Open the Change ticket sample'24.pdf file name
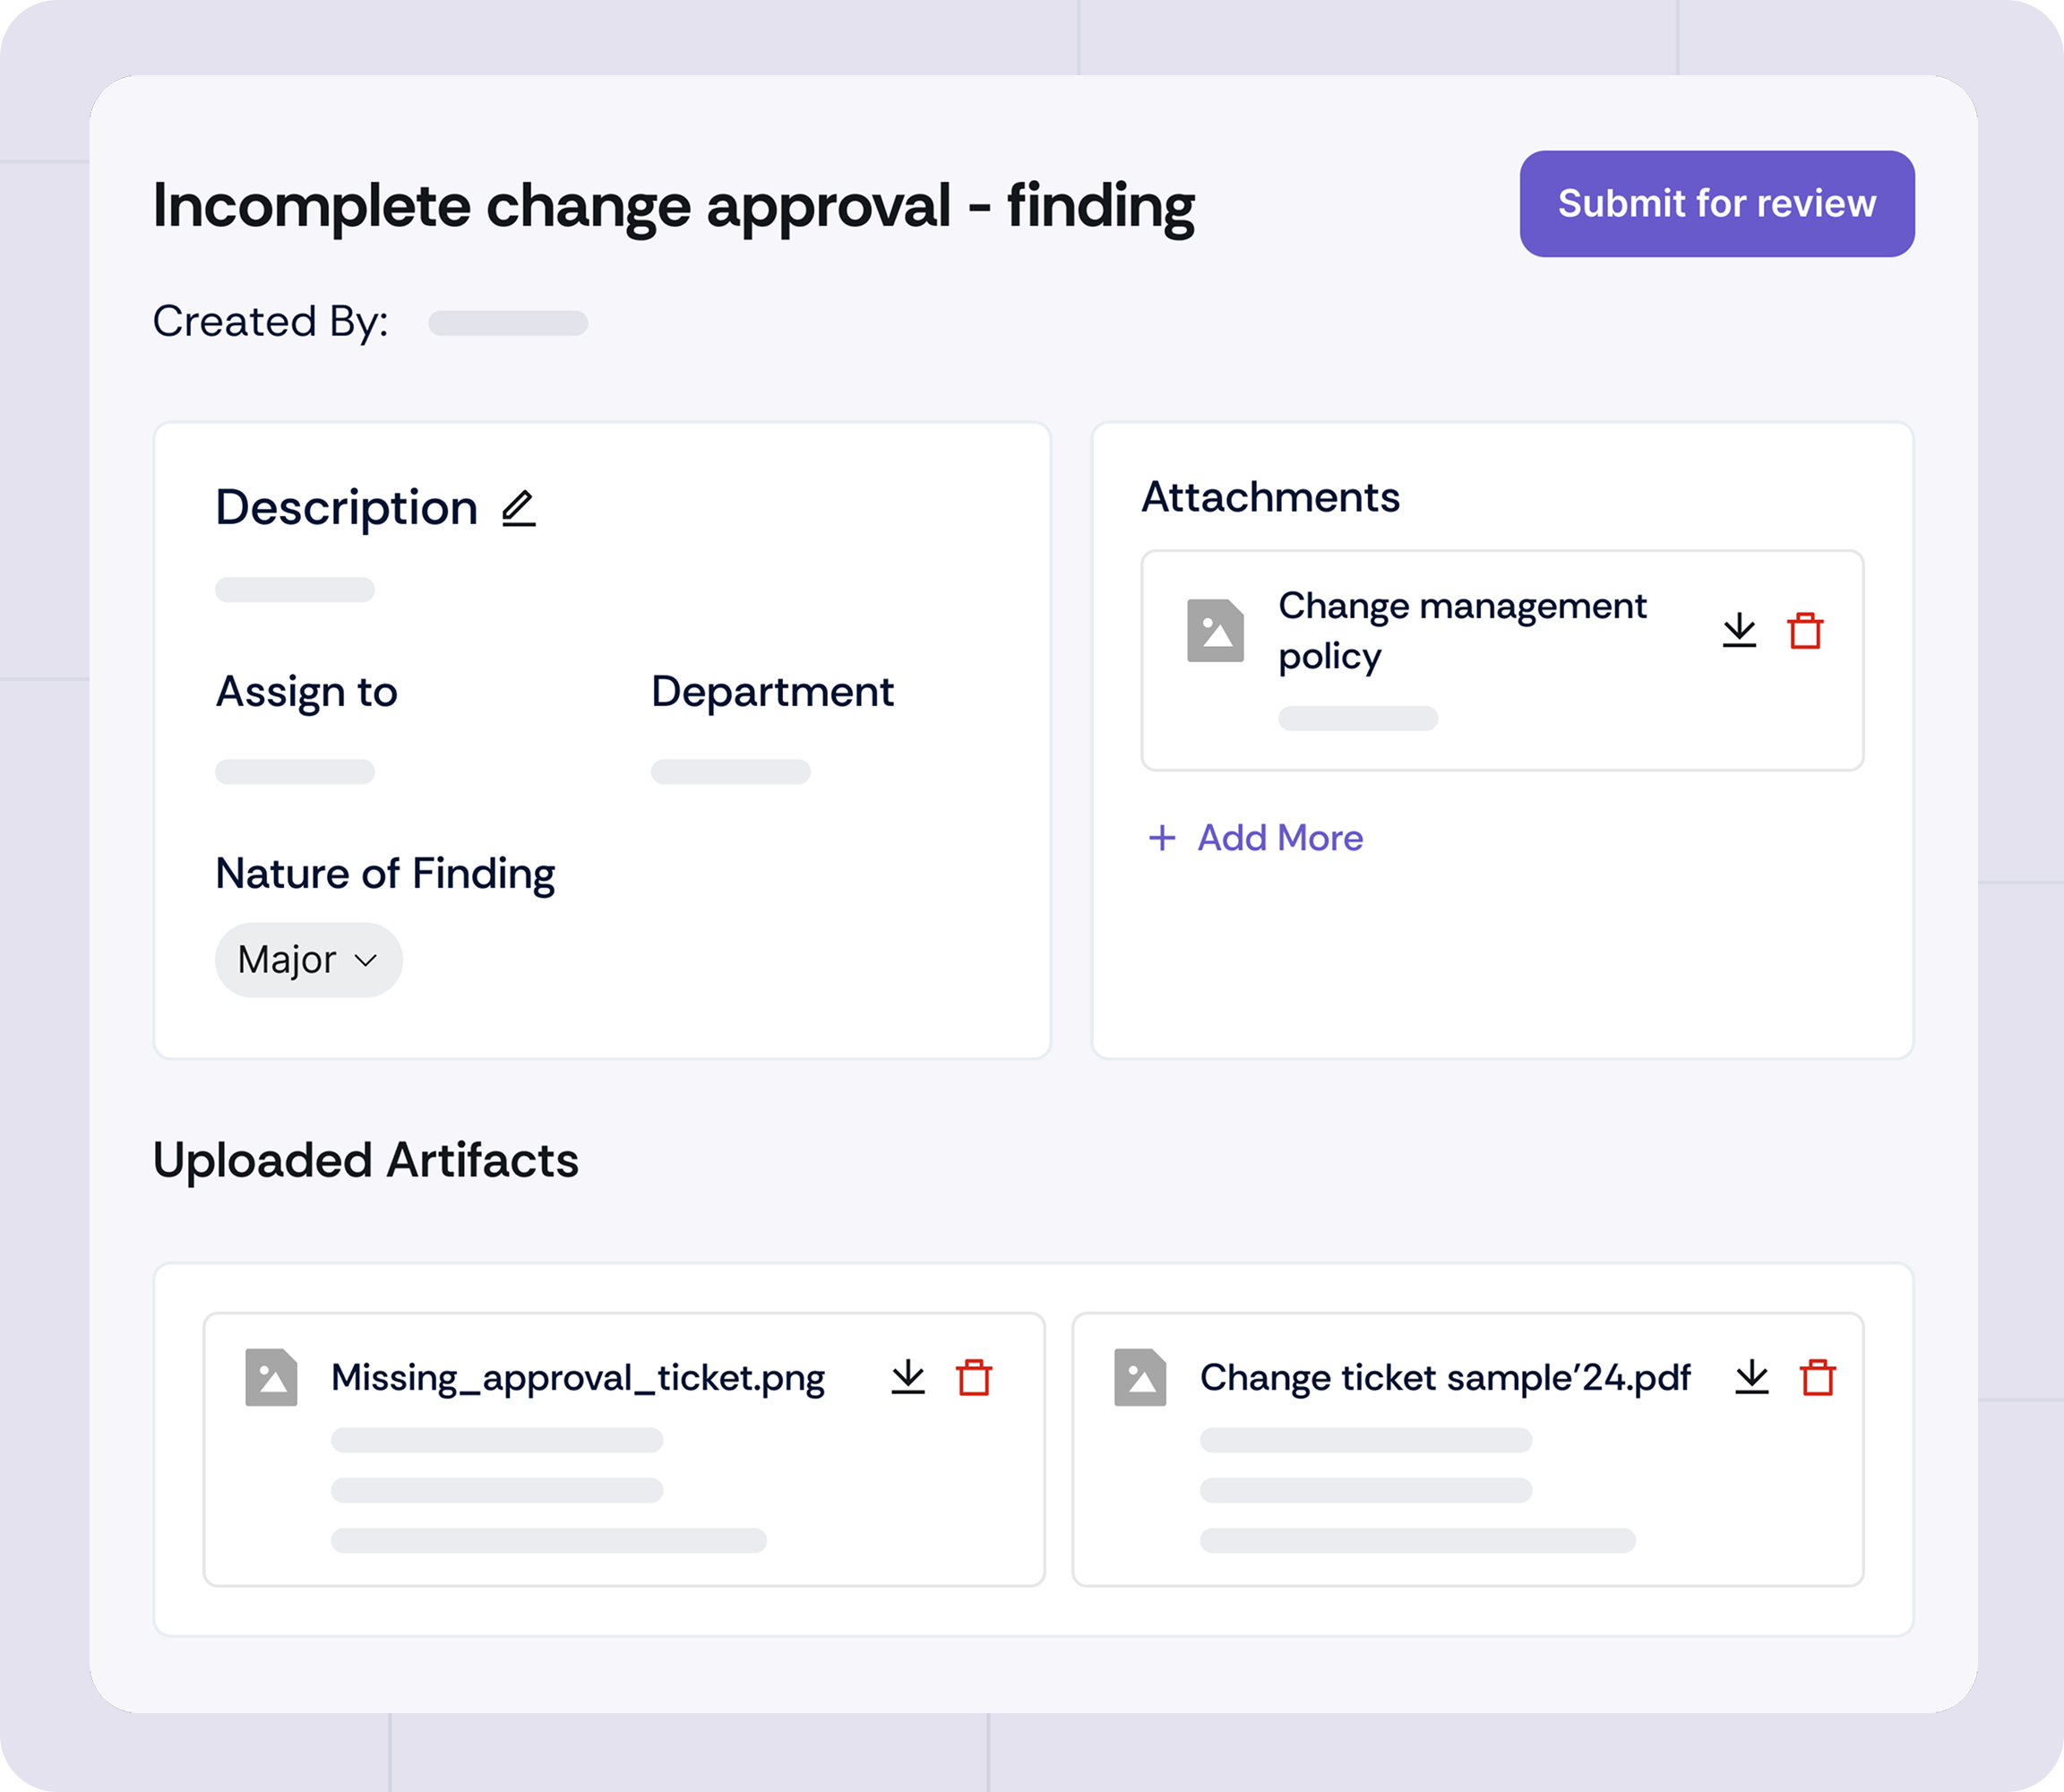 click(x=1445, y=1378)
